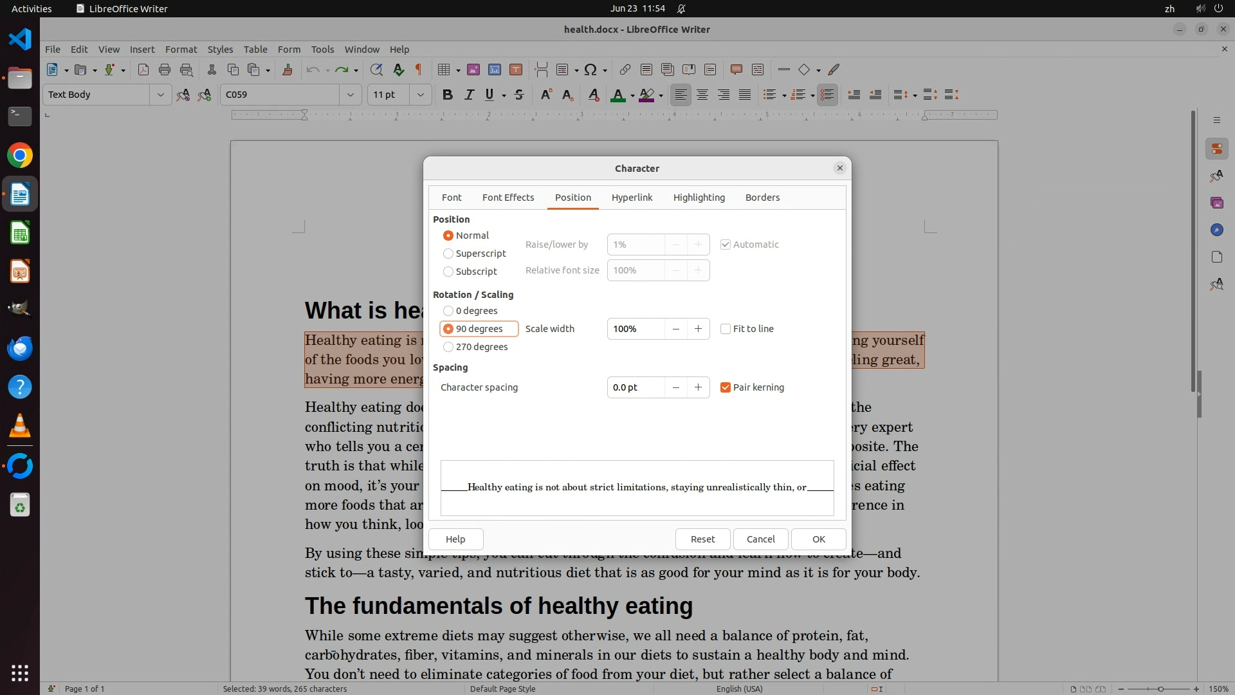This screenshot has width=1235, height=695.
Task: Open the paragraph style dropdown arrow
Action: [160, 95]
